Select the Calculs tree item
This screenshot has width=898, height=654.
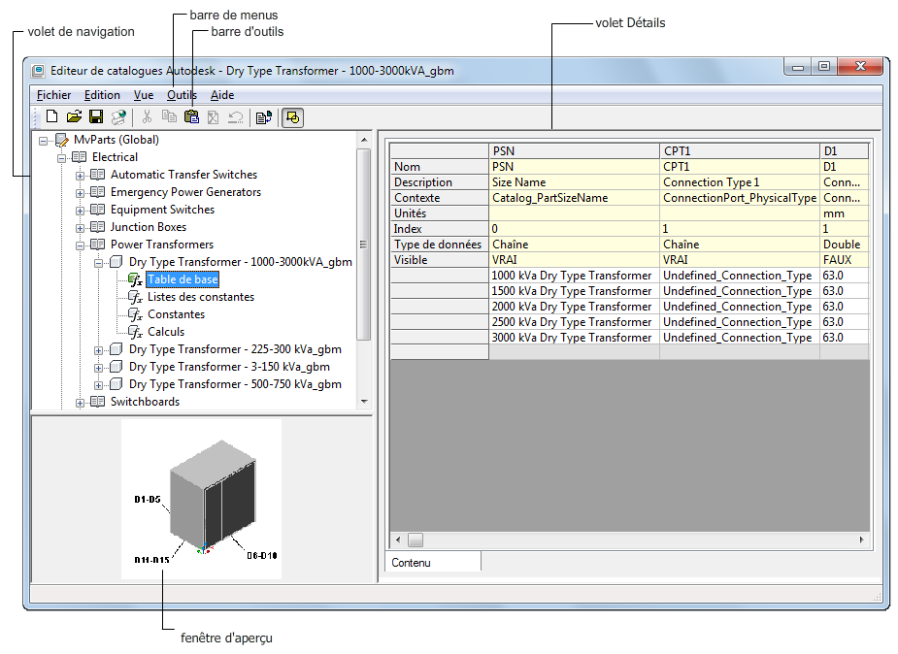[166, 332]
